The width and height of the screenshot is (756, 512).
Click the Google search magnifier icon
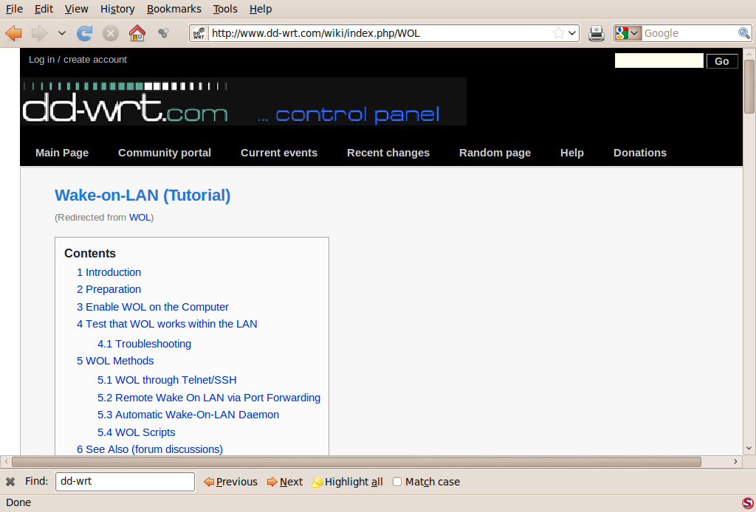[x=744, y=33]
